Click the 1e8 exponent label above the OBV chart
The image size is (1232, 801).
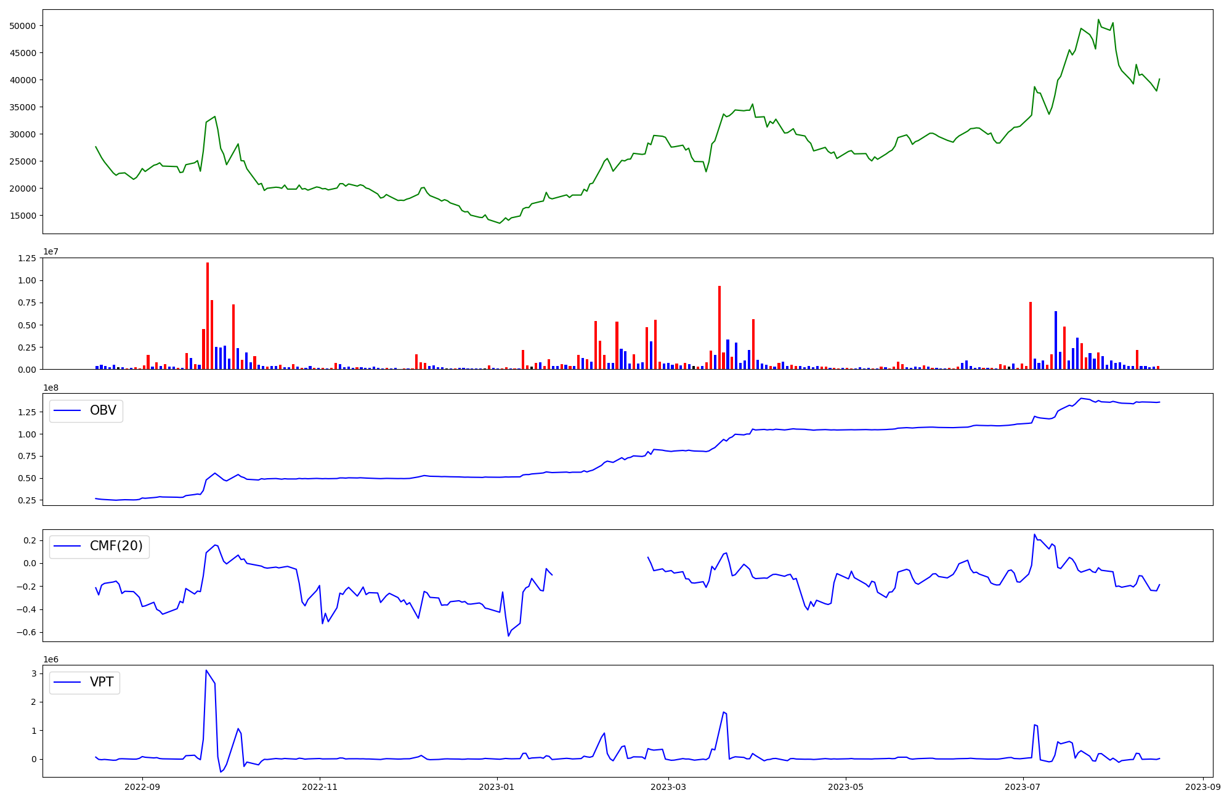click(51, 388)
